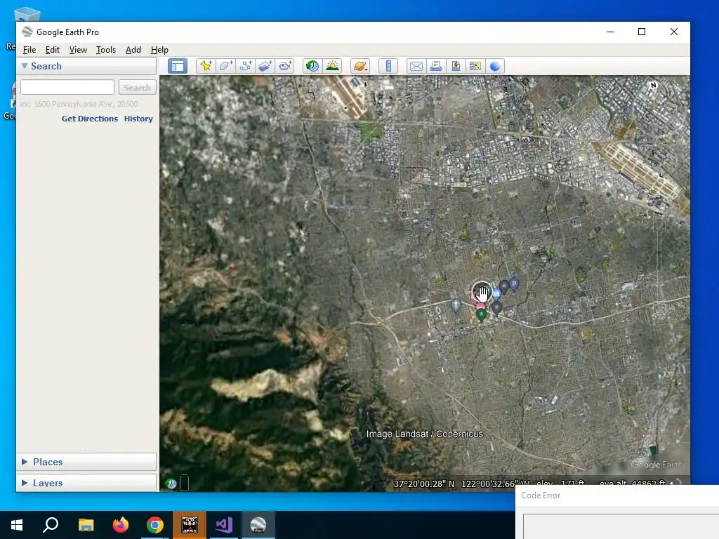Launch Firefox from the taskbar
The height and width of the screenshot is (539, 719).
tap(121, 525)
